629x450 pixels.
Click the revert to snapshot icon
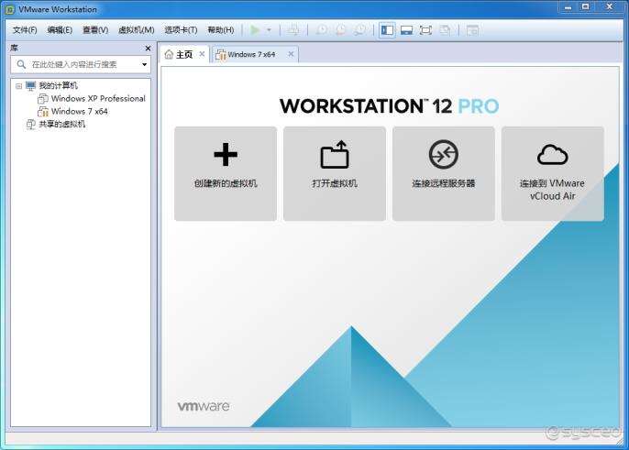[341, 30]
